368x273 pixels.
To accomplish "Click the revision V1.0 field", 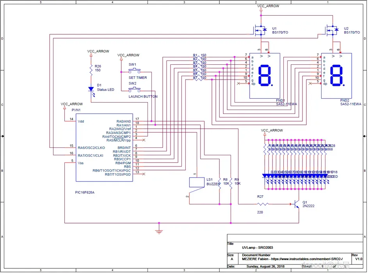I will point(359,259).
